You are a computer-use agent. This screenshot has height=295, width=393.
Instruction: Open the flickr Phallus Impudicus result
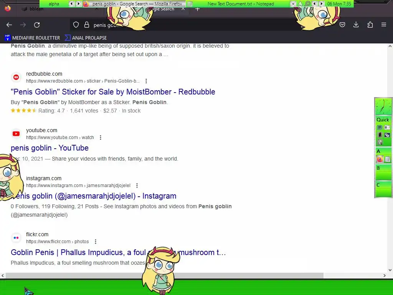(x=118, y=252)
